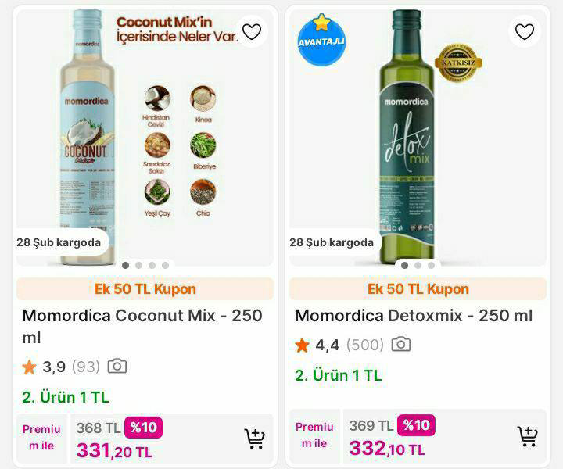Viewport: 563px width, 469px height.
Task: Favorite the Coconut Mix product heart icon
Action: 252,31
